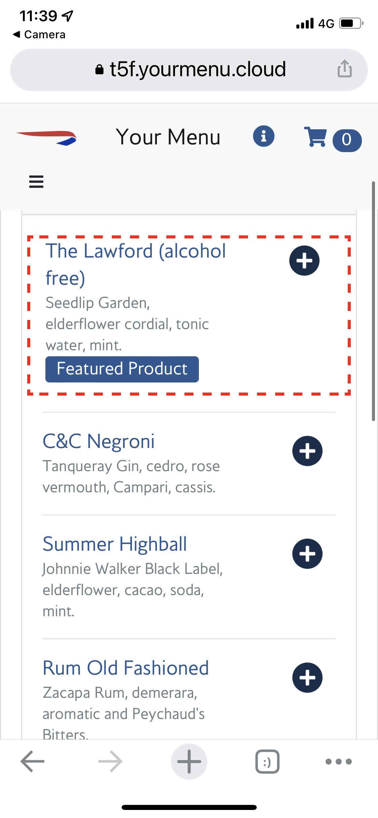Viewport: 378px width, 818px height.
Task: Open the C&C Negroni item link
Action: pos(98,441)
